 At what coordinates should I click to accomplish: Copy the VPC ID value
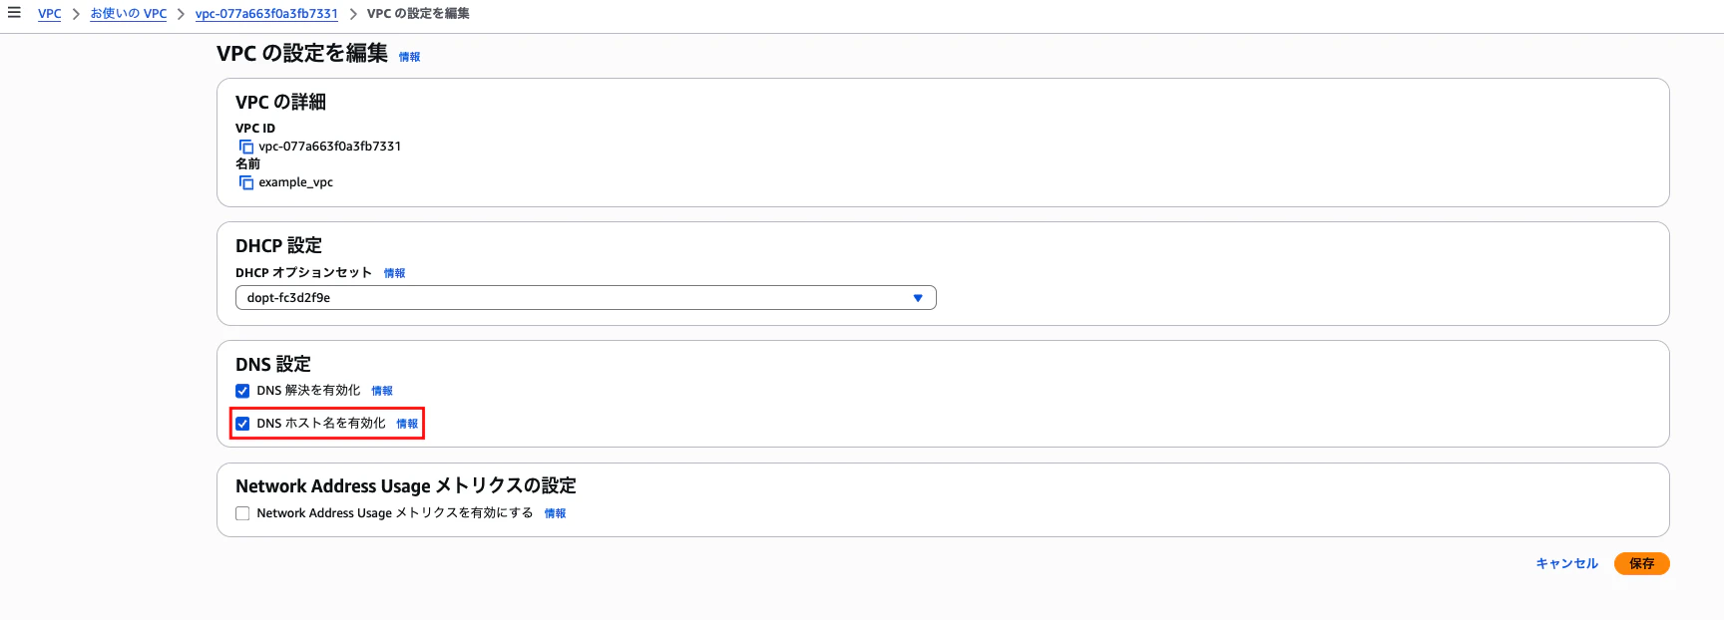[245, 147]
